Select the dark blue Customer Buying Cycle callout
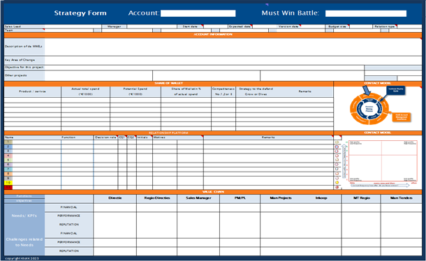 (x=395, y=90)
